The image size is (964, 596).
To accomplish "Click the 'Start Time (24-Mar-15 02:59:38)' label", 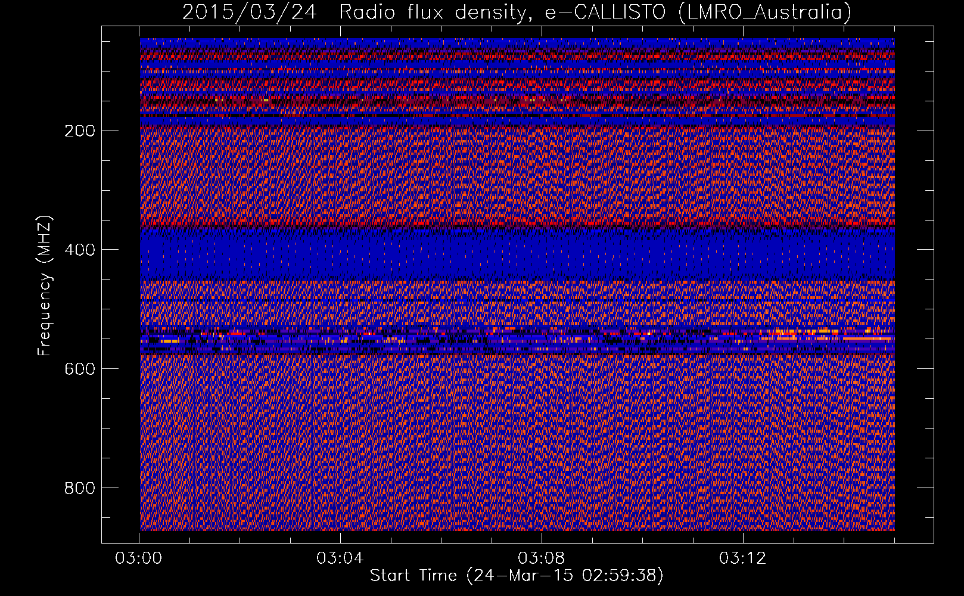I will tap(517, 576).
